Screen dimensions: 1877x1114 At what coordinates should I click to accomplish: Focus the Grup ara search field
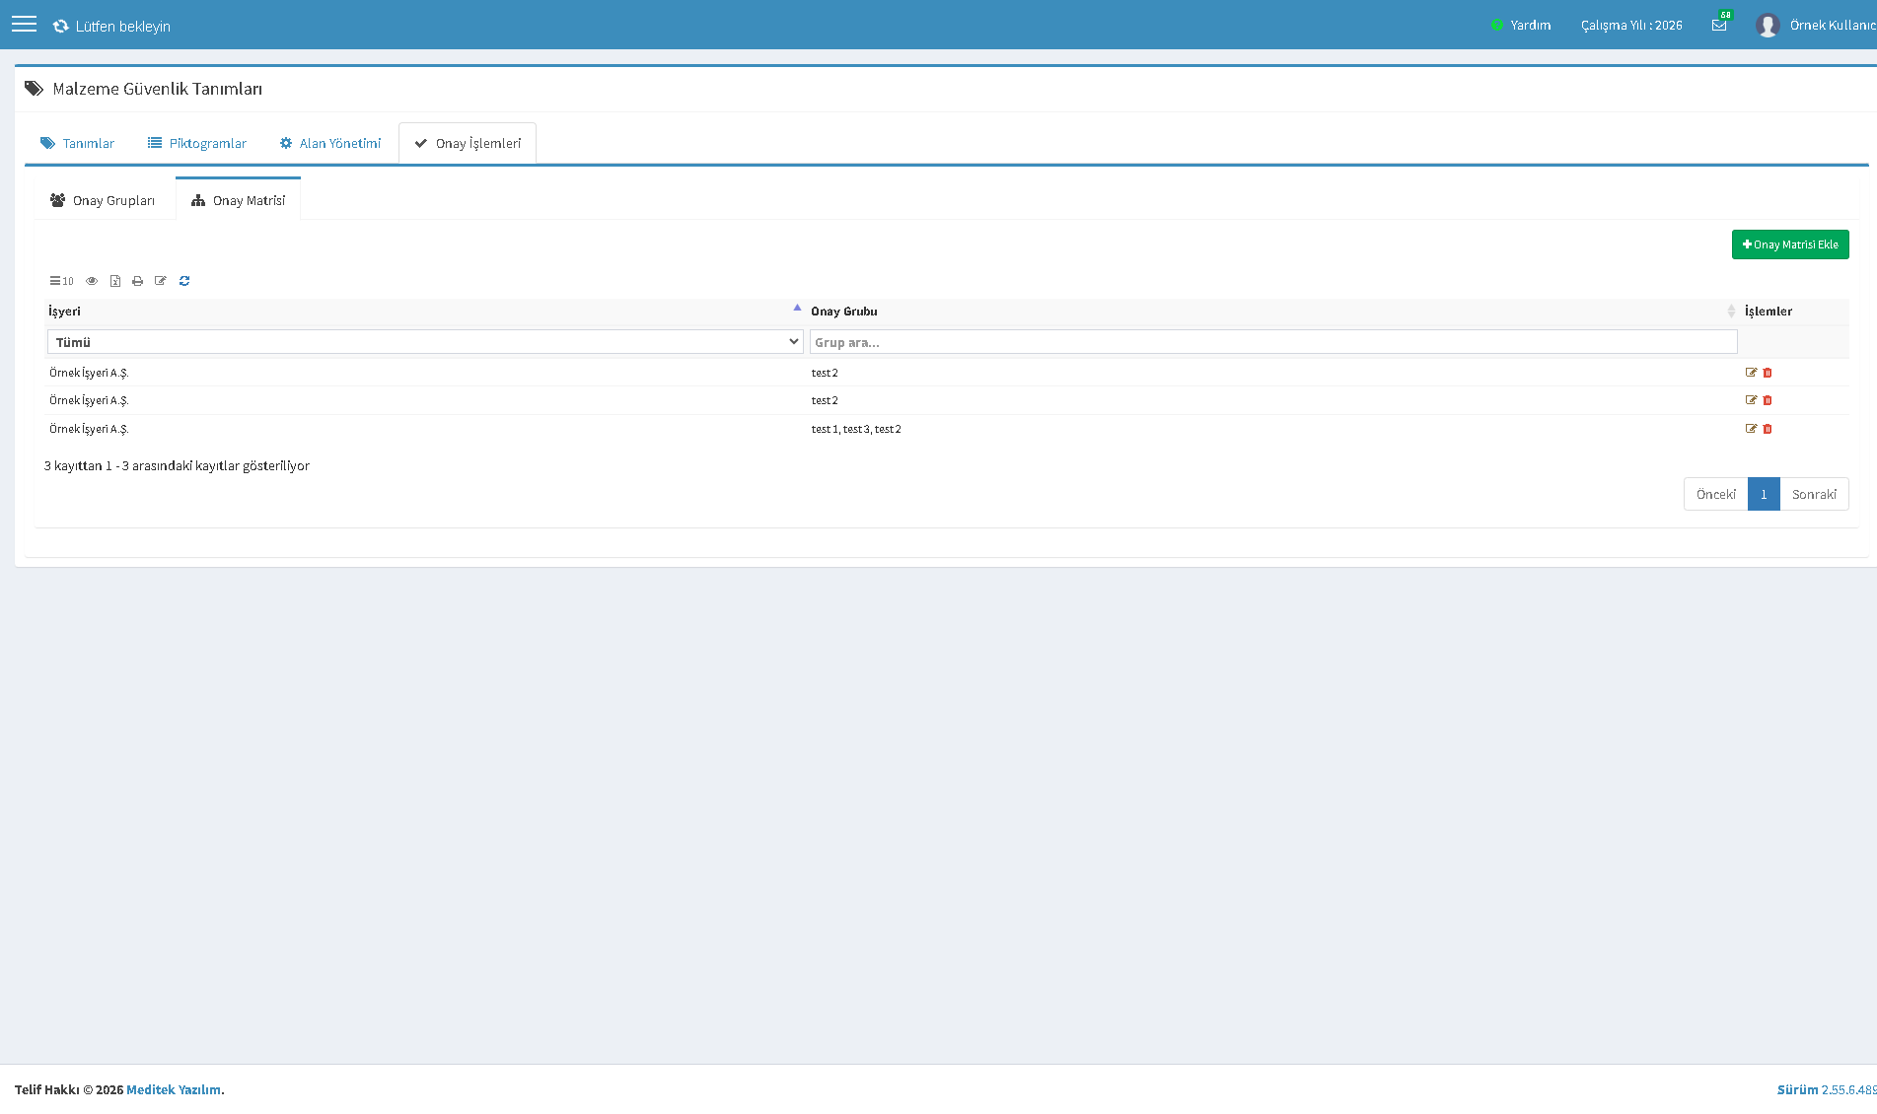click(1273, 342)
